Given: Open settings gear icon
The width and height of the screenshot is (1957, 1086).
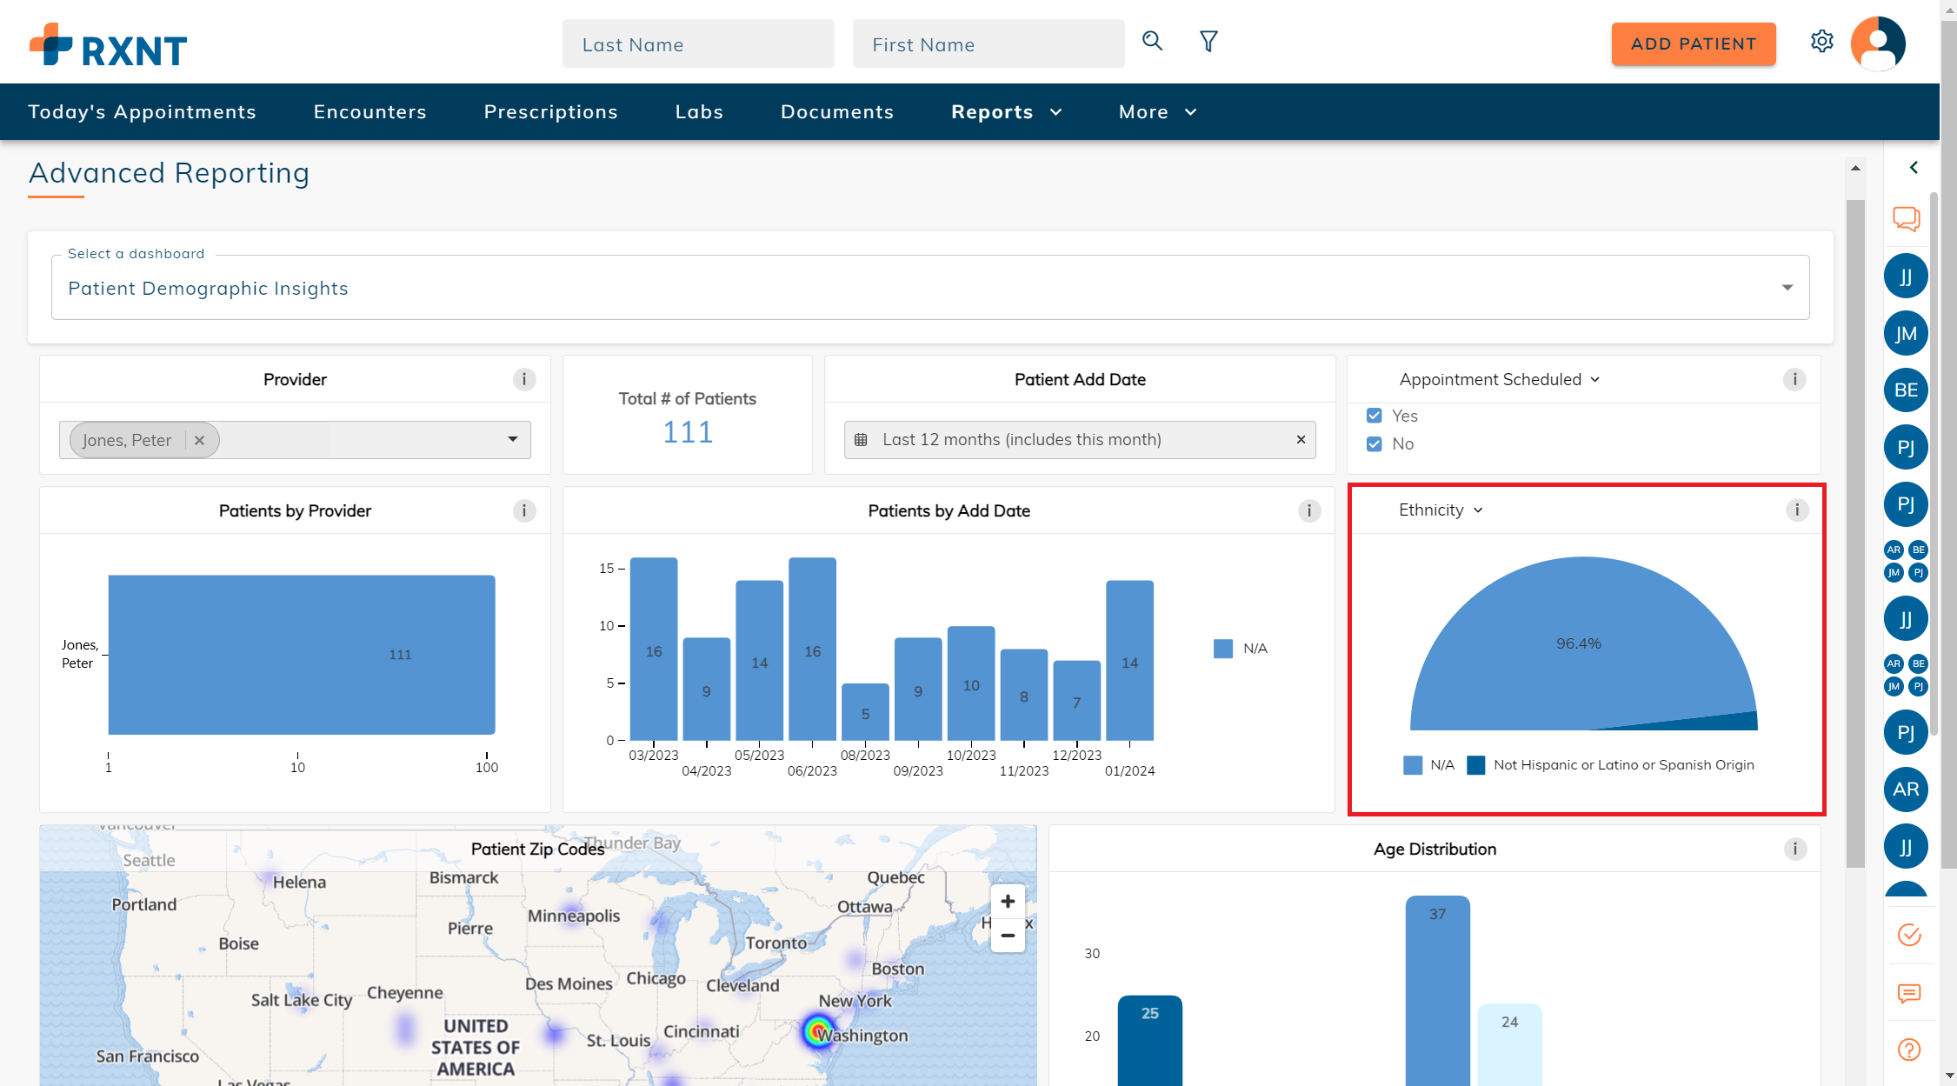Looking at the screenshot, I should pos(1821,41).
